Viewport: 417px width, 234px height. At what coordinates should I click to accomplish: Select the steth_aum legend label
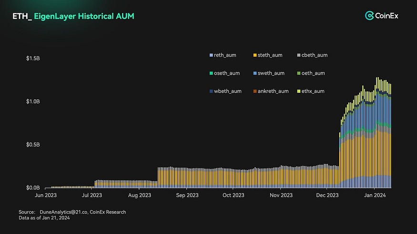click(x=270, y=55)
